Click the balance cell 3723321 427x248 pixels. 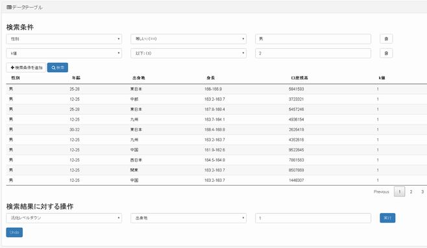pyautogui.click(x=297, y=99)
